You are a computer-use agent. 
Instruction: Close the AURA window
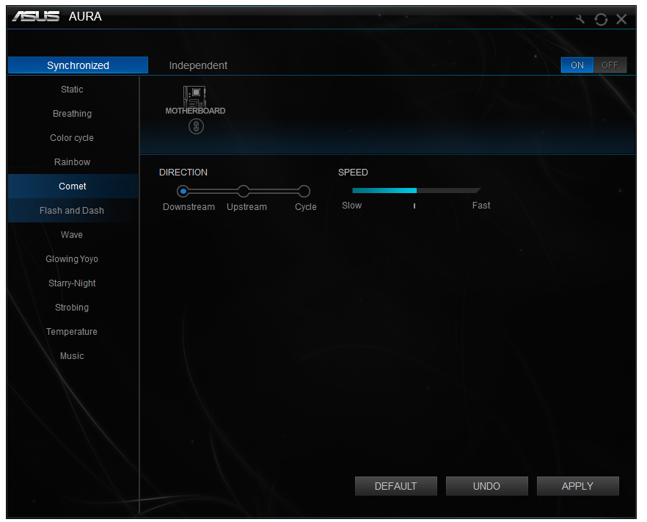[x=621, y=19]
